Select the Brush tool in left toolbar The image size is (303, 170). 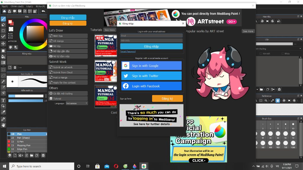(x=3, y=19)
